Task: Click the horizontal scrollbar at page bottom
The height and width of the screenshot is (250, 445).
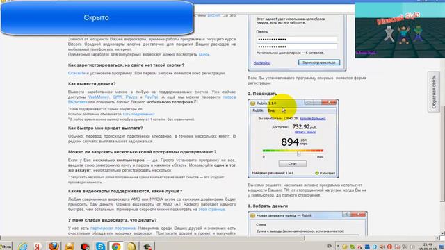Action: pos(152,238)
